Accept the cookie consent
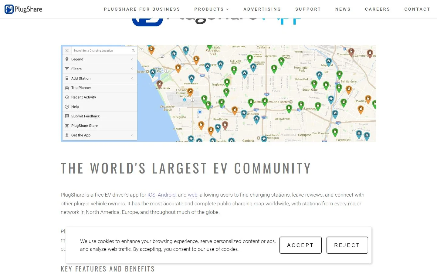The width and height of the screenshot is (437, 273). point(300,245)
